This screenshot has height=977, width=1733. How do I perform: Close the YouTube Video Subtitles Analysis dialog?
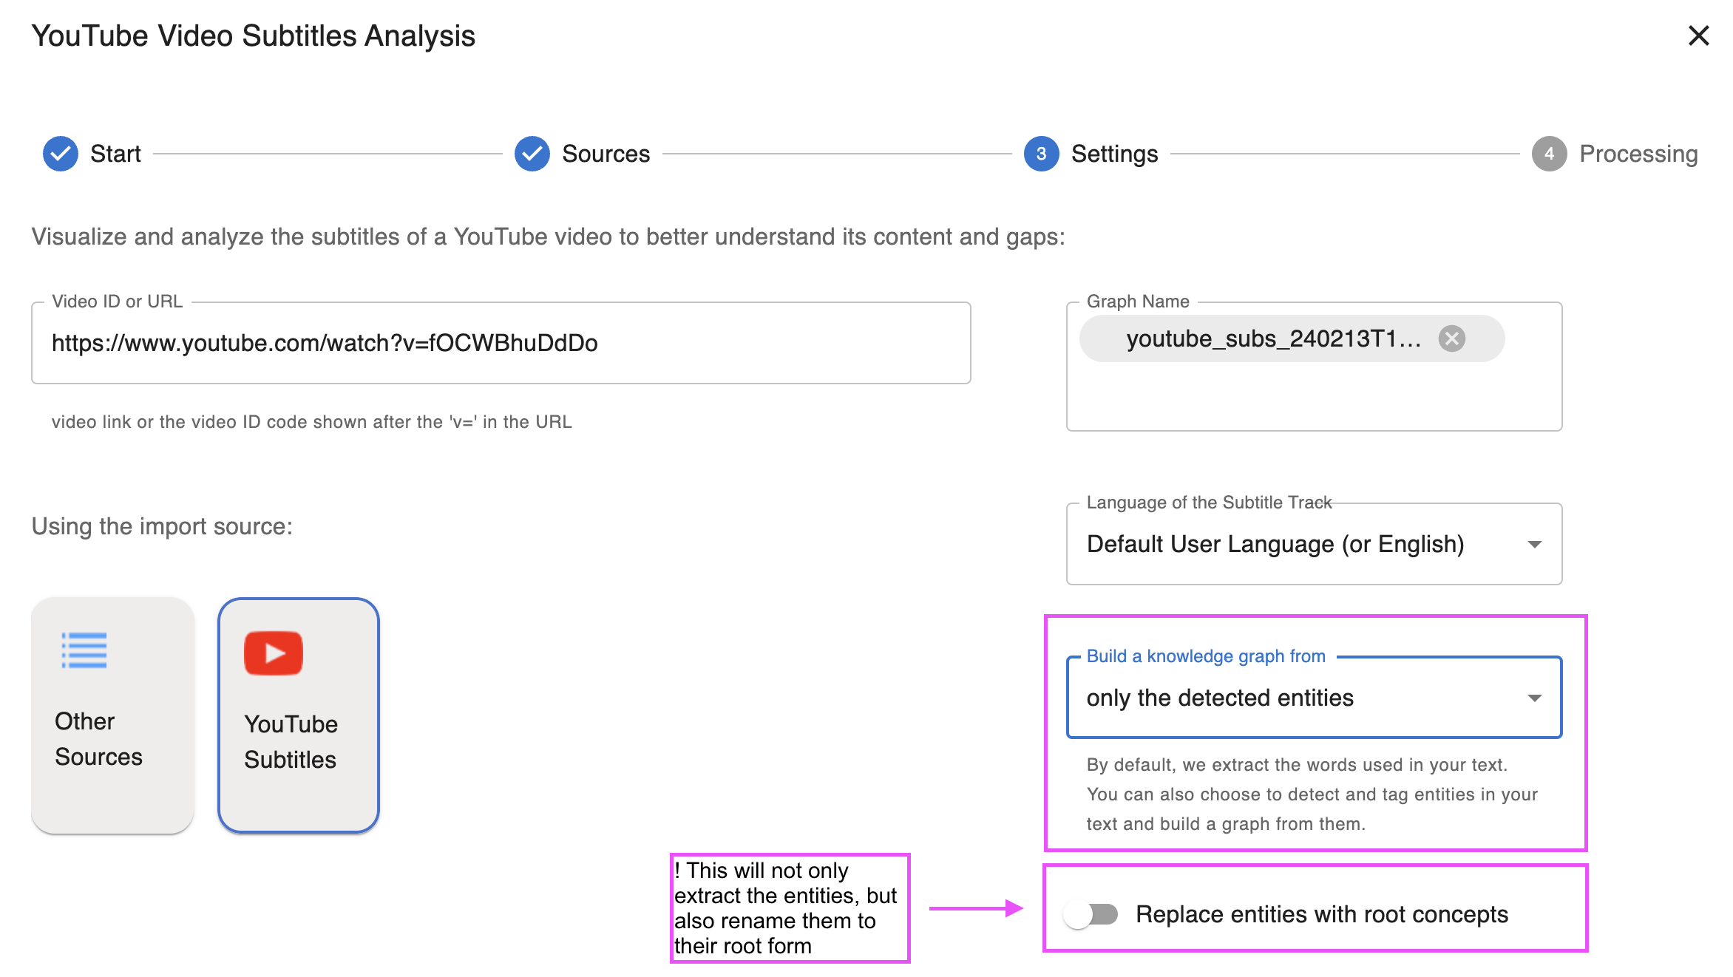(1698, 35)
